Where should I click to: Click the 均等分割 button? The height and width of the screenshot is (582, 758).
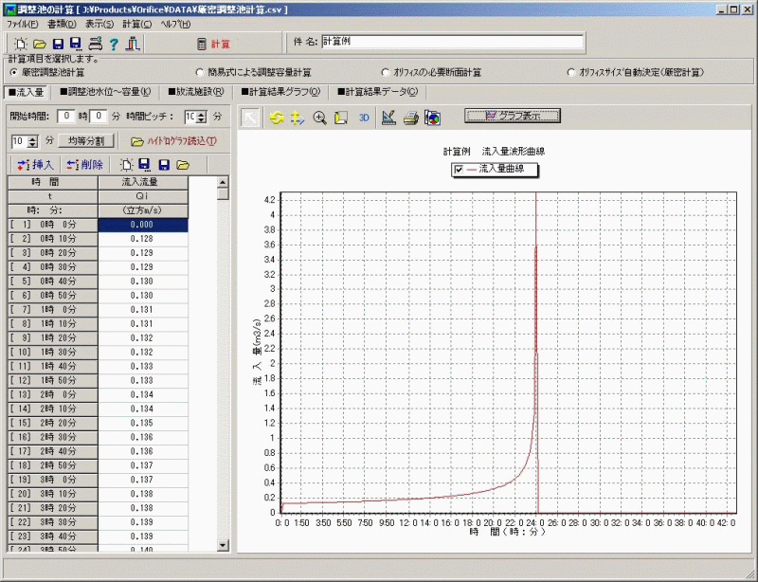[x=87, y=140]
